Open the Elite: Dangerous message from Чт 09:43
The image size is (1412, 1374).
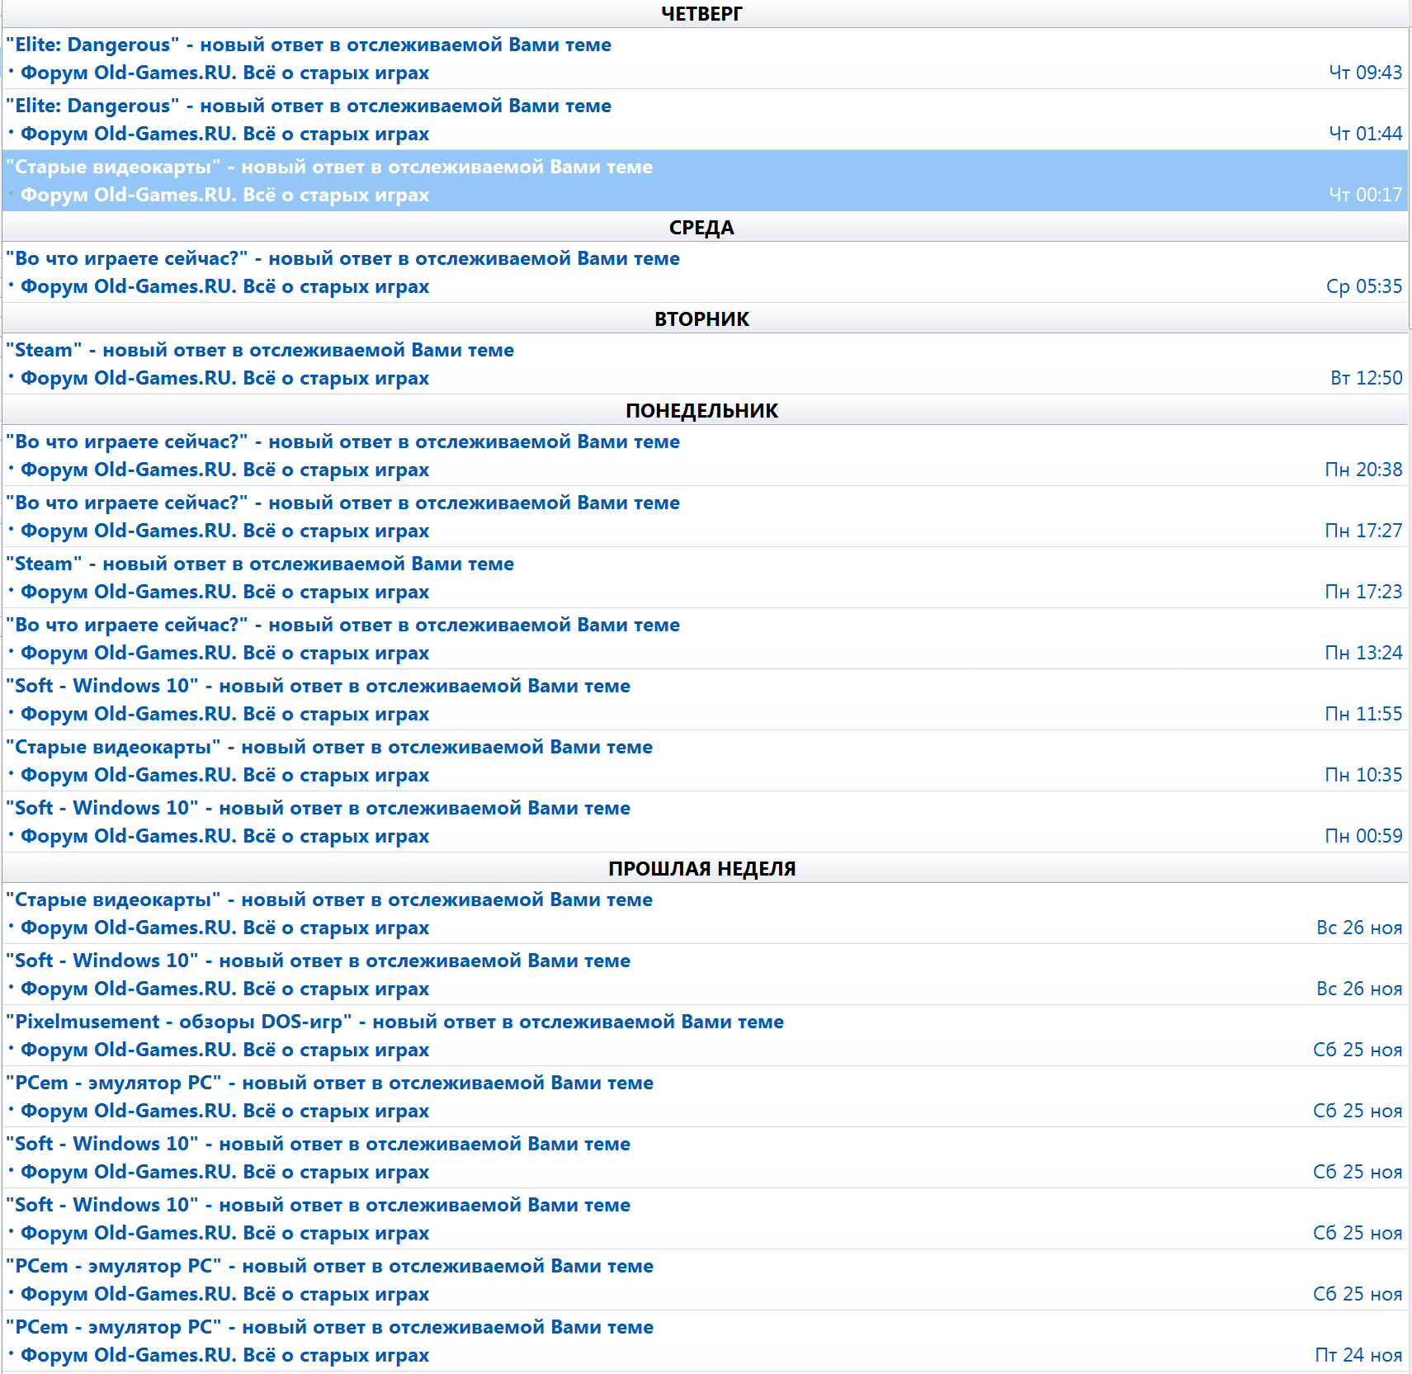pyautogui.click(x=706, y=59)
